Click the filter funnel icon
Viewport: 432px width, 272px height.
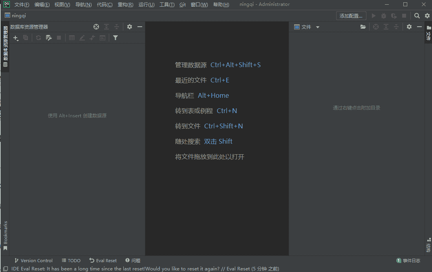(x=115, y=38)
